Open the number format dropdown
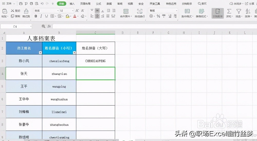Viewport: 257px width, 141px height. coord(177,11)
